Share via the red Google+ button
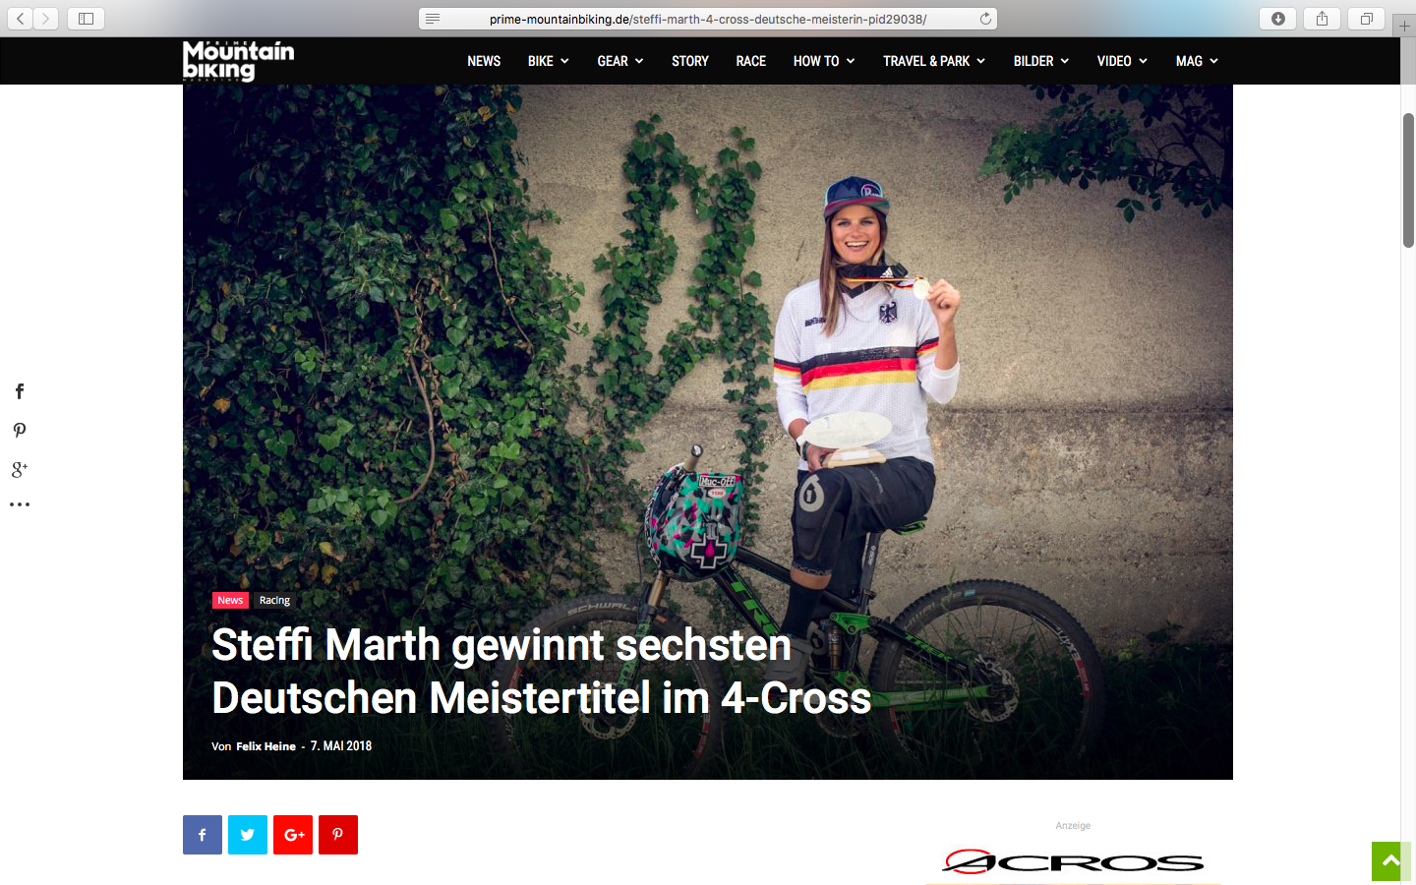Viewport: 1416px width, 885px height. click(293, 835)
